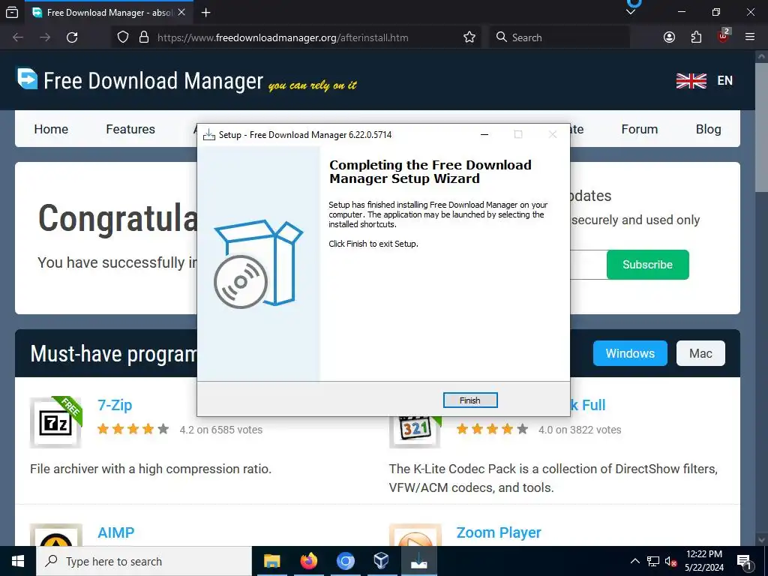Click the Firefox reload page icon

(72, 37)
